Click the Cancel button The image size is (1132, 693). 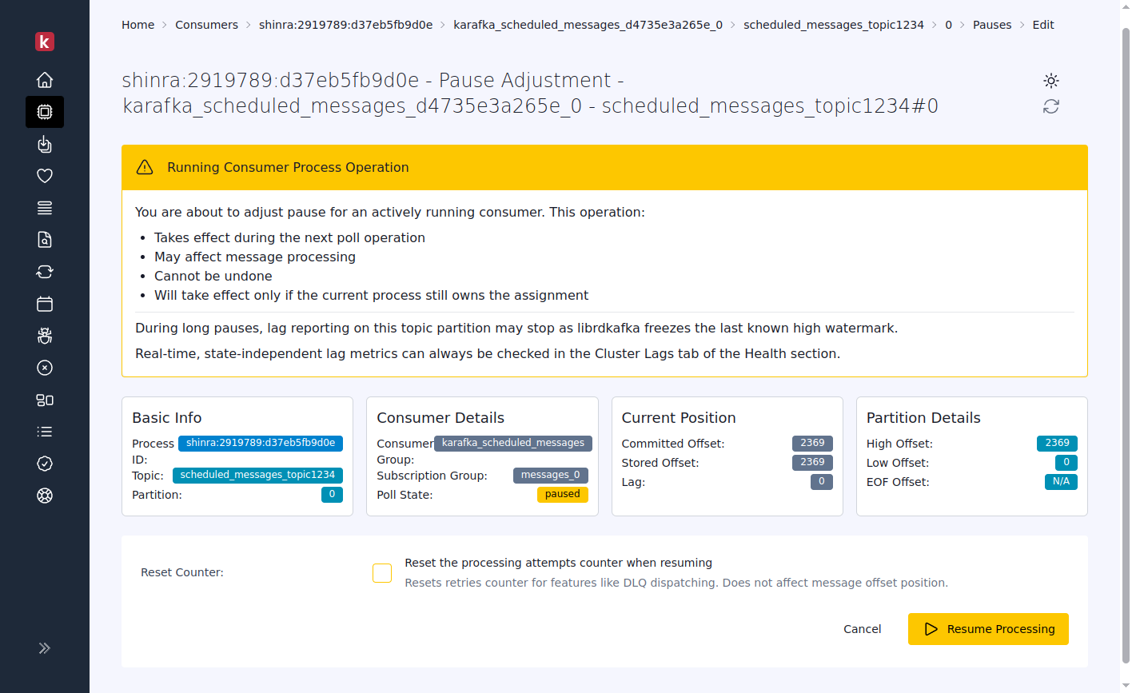pyautogui.click(x=862, y=629)
